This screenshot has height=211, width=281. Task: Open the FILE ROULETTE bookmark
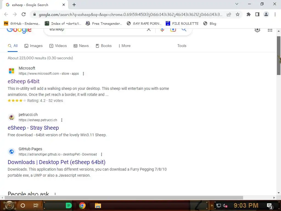[182, 24]
